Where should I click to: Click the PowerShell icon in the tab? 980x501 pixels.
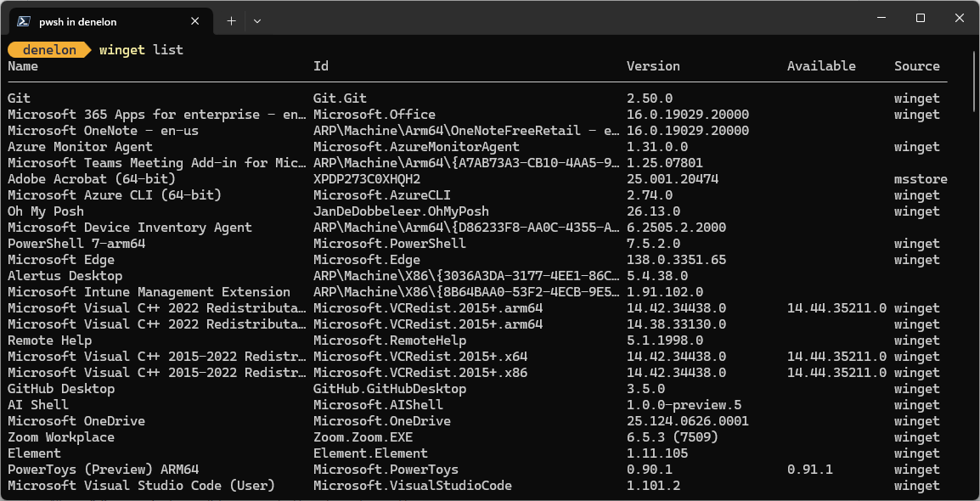coord(25,21)
